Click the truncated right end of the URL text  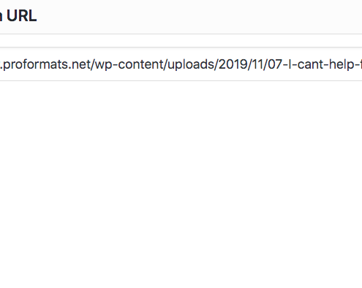(360, 64)
